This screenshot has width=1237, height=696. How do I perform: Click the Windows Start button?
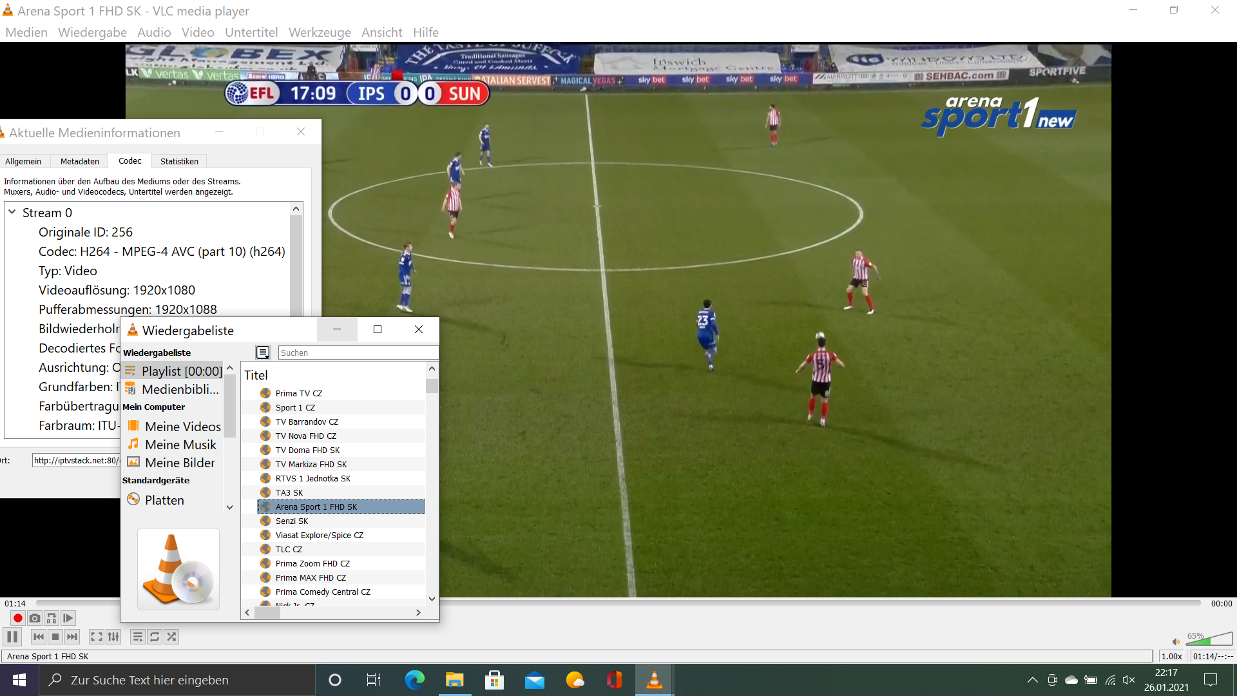click(x=19, y=680)
